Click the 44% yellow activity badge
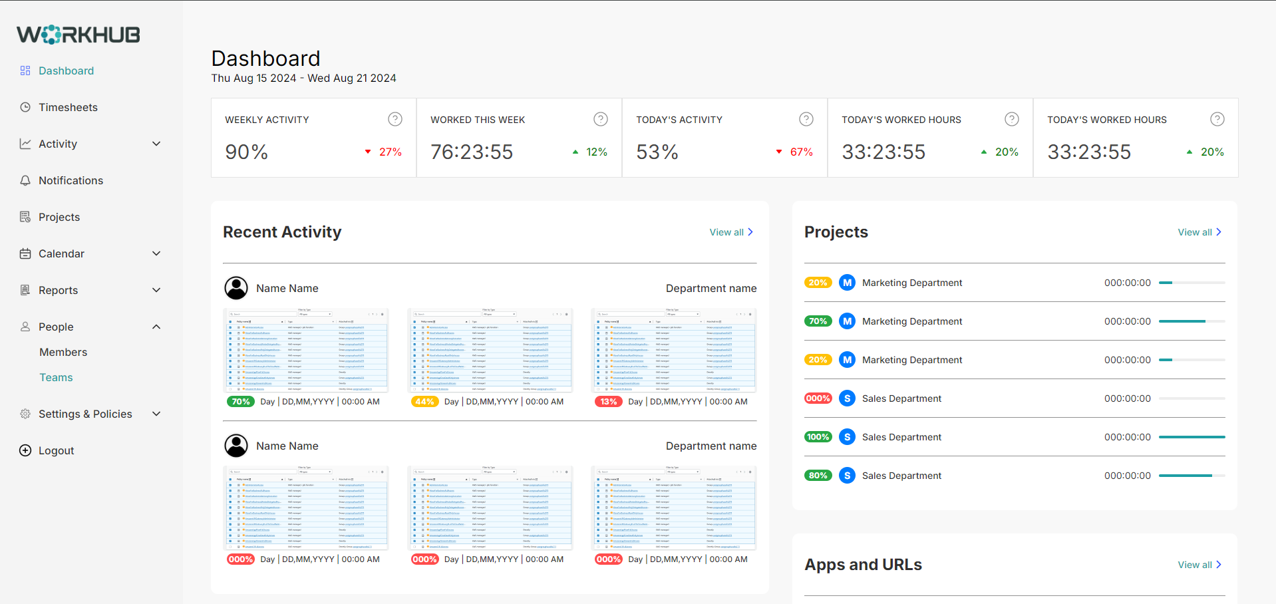 tap(424, 402)
